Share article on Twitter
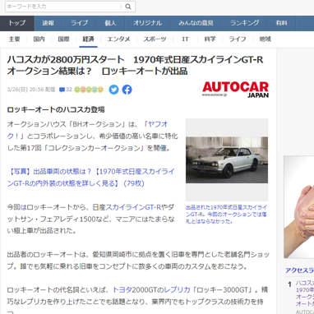The image size is (314, 314). 113,90
